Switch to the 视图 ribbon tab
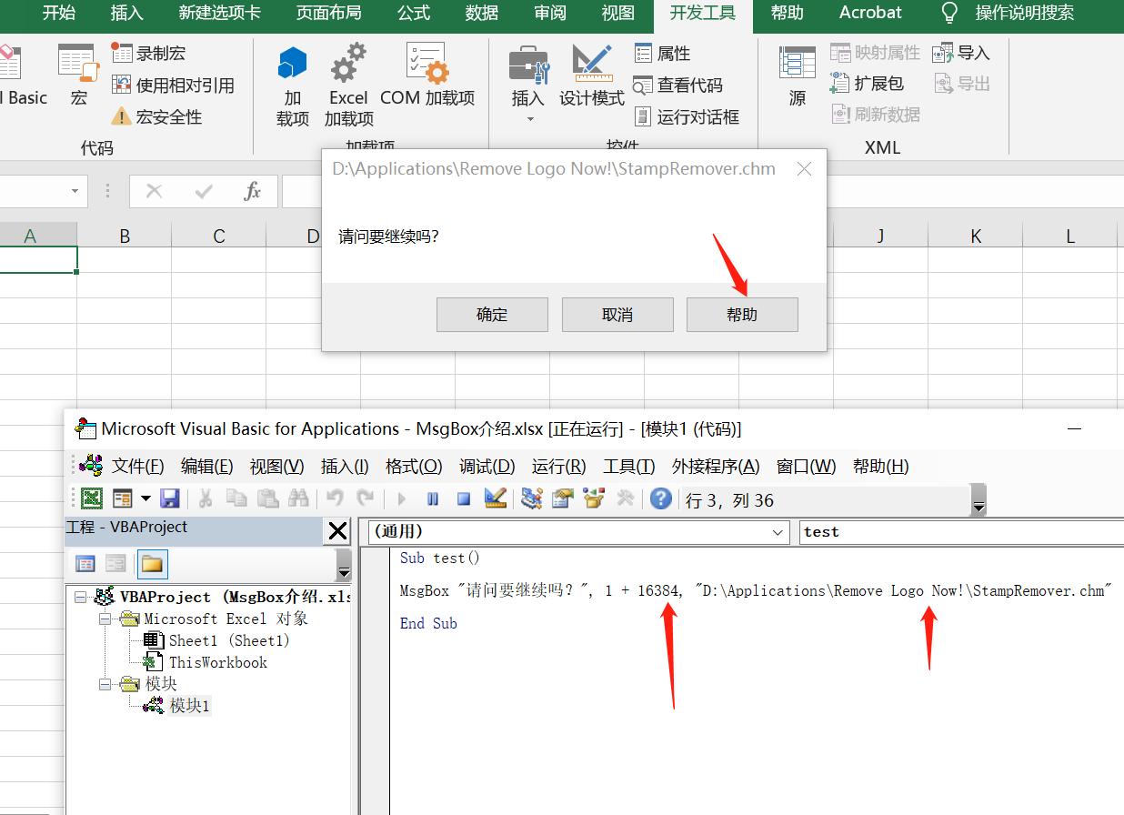Viewport: 1124px width, 815px height. 617,13
